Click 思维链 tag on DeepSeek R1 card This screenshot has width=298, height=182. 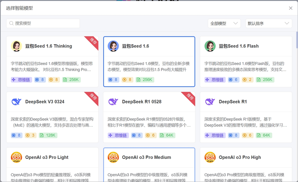coord(215,135)
